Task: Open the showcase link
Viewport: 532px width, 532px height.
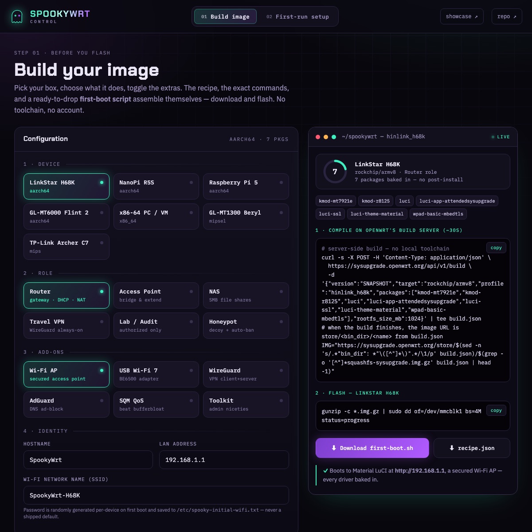Action: 462,16
